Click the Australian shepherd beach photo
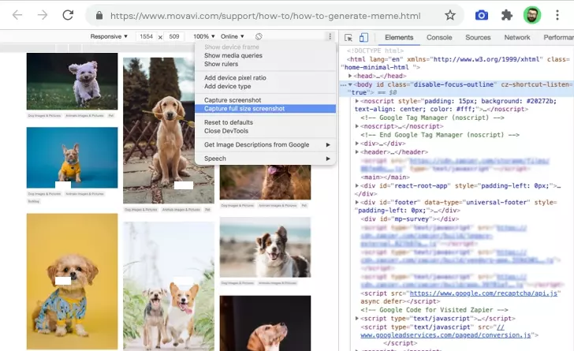The height and width of the screenshot is (351, 574). click(265, 248)
